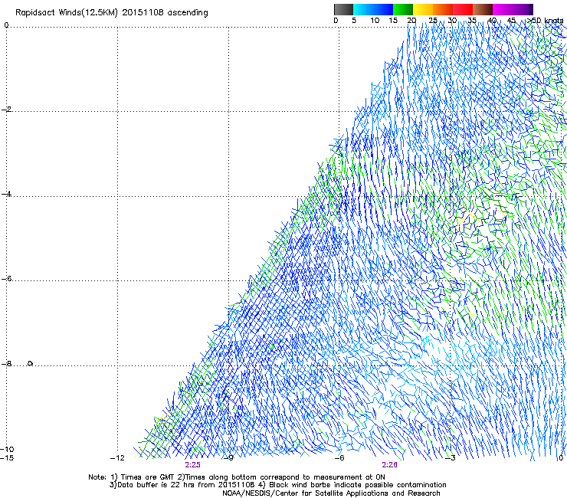
Task: Click the magenta 40-45 knots color segment
Action: [503, 9]
